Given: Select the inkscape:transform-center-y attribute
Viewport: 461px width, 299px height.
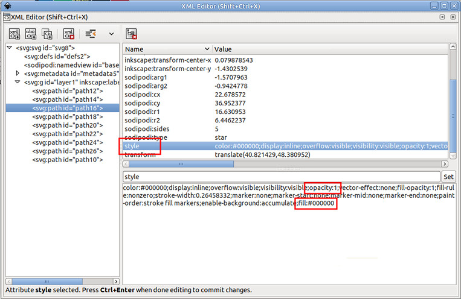Looking at the screenshot, I should 285,69.
